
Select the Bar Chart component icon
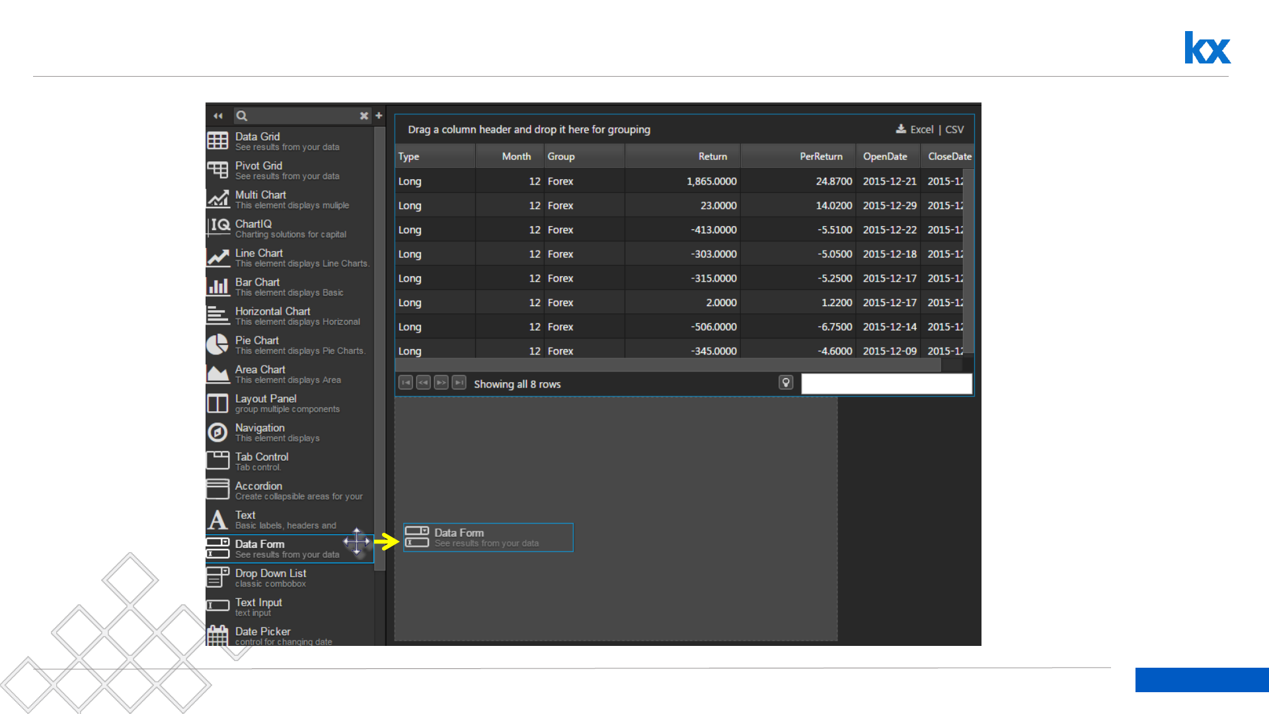pos(217,286)
